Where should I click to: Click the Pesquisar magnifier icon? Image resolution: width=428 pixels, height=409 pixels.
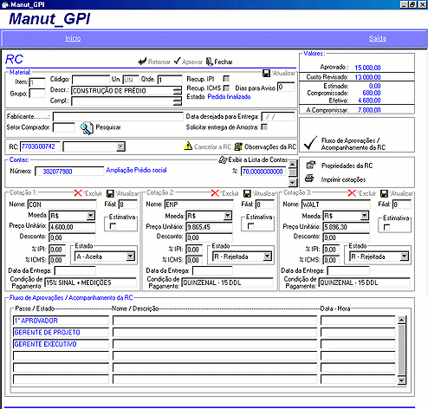pos(87,127)
